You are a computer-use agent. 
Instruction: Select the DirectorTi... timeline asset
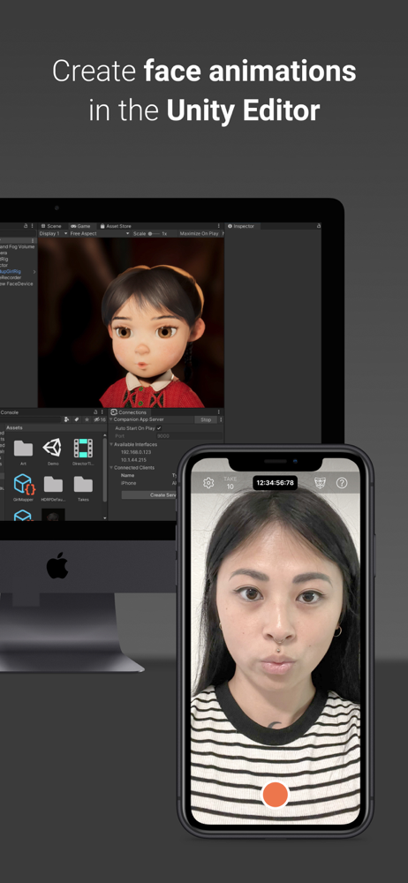[x=83, y=451]
